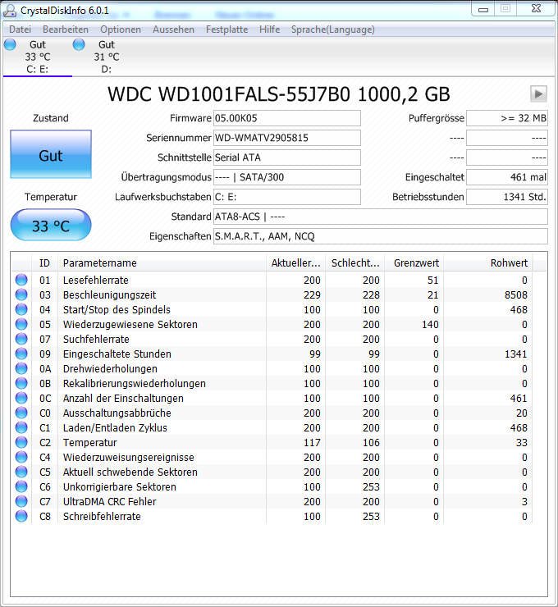Open the Hilfe menu
This screenshot has height=607, width=558.
tap(269, 30)
